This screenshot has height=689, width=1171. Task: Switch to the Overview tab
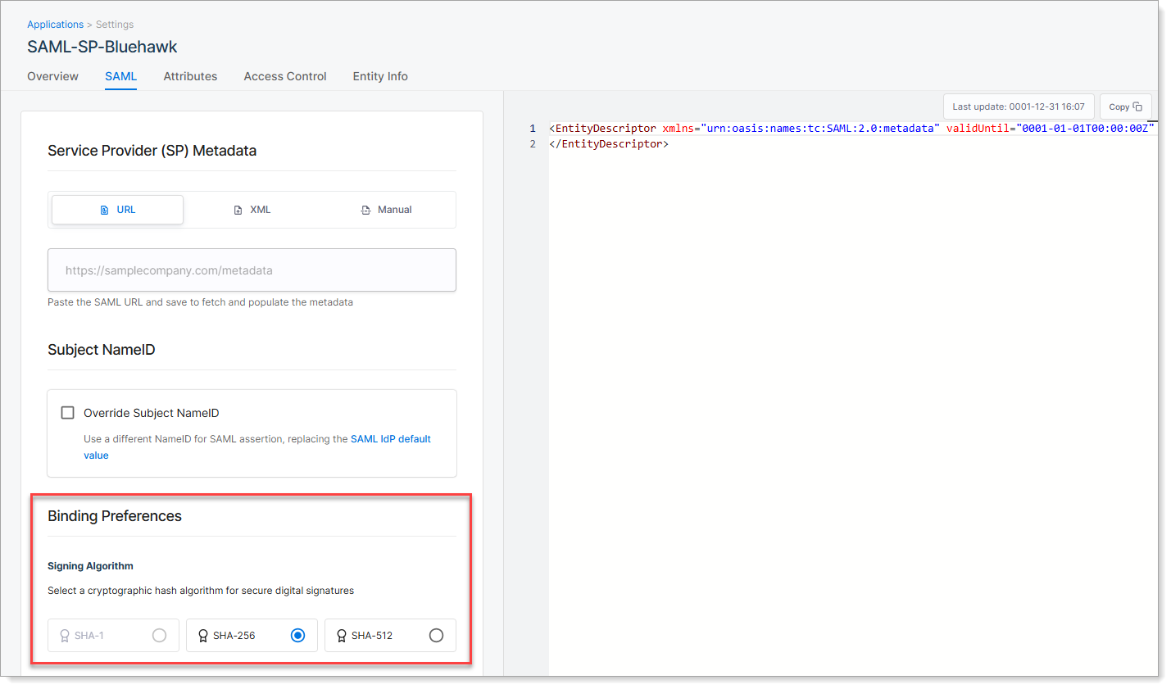52,76
